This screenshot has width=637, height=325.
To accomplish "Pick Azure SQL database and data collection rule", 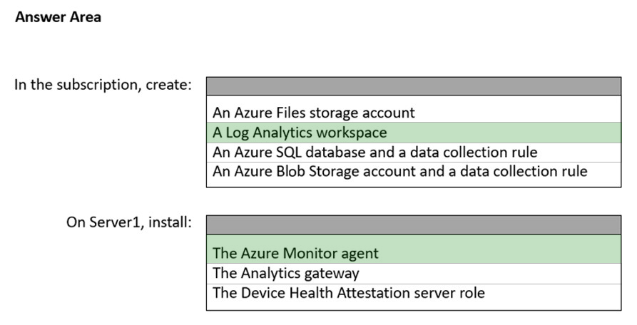I will pyautogui.click(x=374, y=152).
